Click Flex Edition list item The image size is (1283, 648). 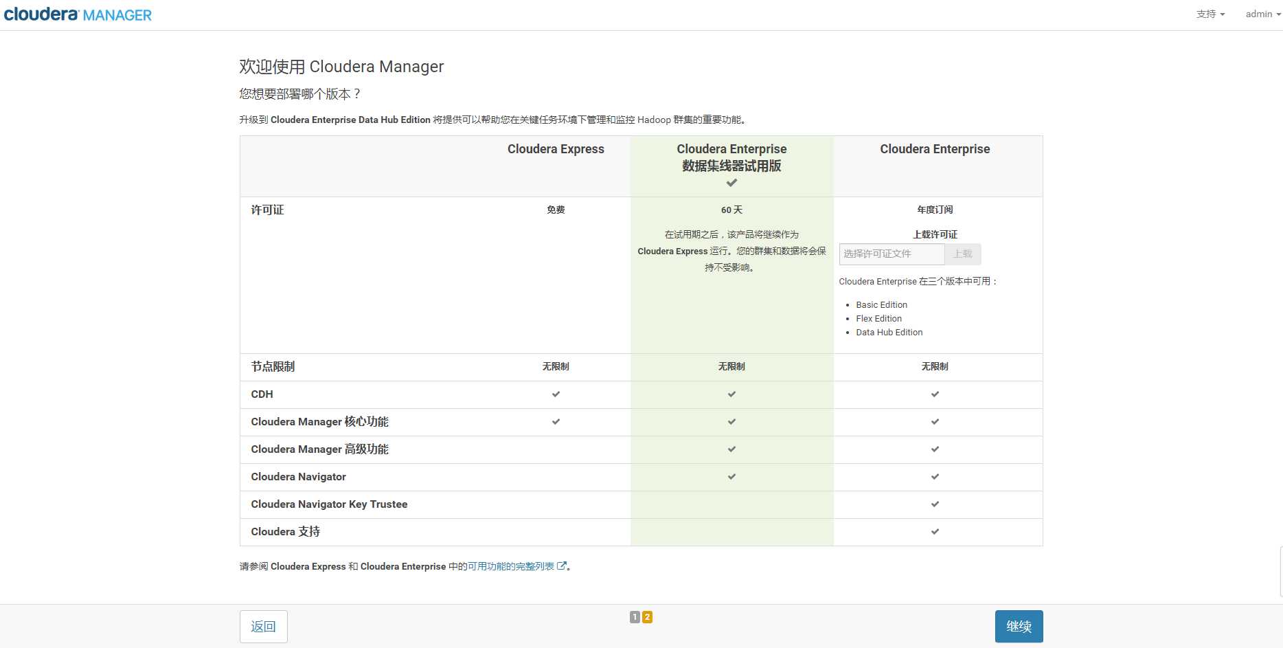pyautogui.click(x=878, y=319)
